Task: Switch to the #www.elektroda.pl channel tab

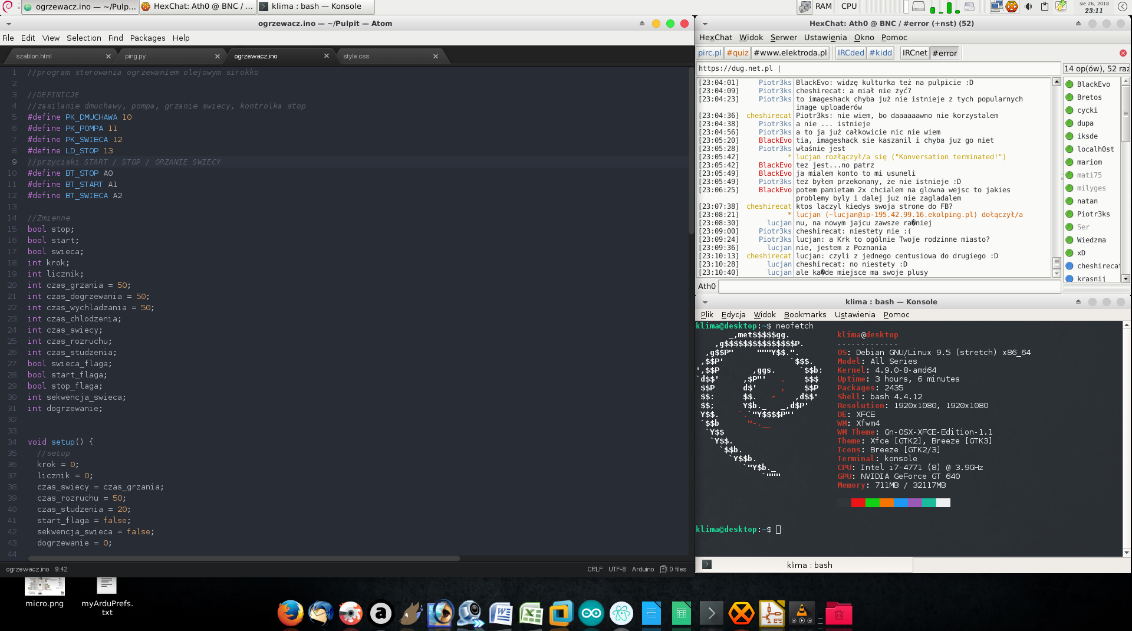Action: tap(790, 53)
